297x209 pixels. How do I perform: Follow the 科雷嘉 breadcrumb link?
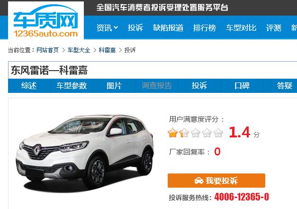coord(107,50)
